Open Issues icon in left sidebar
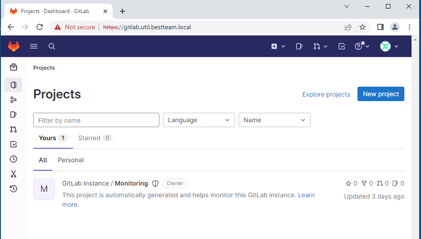This screenshot has width=421, height=239. pyautogui.click(x=14, y=115)
